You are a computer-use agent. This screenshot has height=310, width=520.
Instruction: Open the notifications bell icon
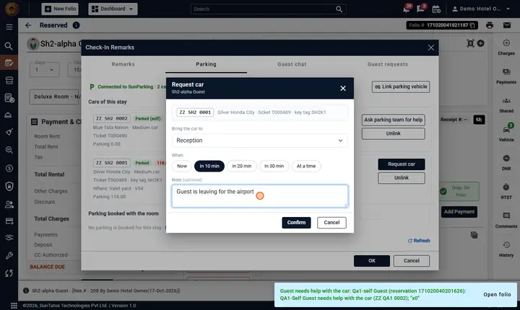click(406, 9)
